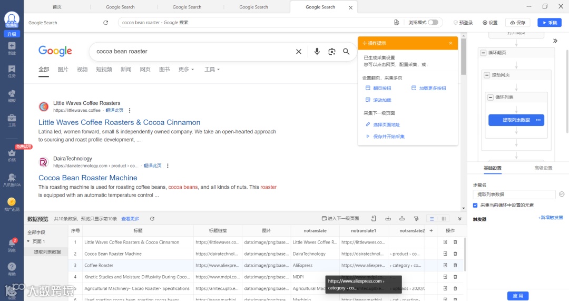Choose the 加载更多按钮 load more option
The height and width of the screenshot is (301, 569).
[428, 88]
